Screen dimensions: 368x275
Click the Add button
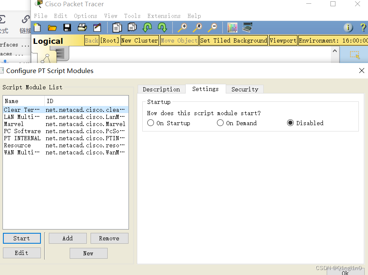[x=68, y=238]
